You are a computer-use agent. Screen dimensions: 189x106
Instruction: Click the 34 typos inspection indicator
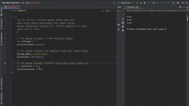coord(107,11)
